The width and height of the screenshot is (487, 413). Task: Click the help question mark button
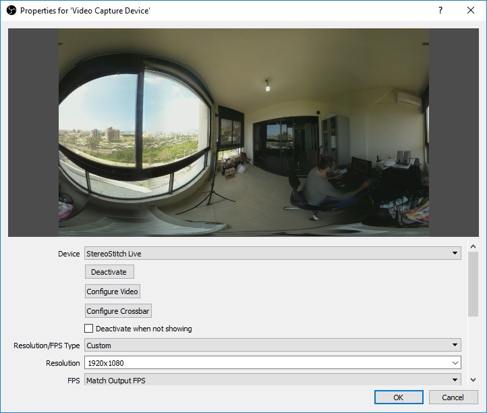440,10
